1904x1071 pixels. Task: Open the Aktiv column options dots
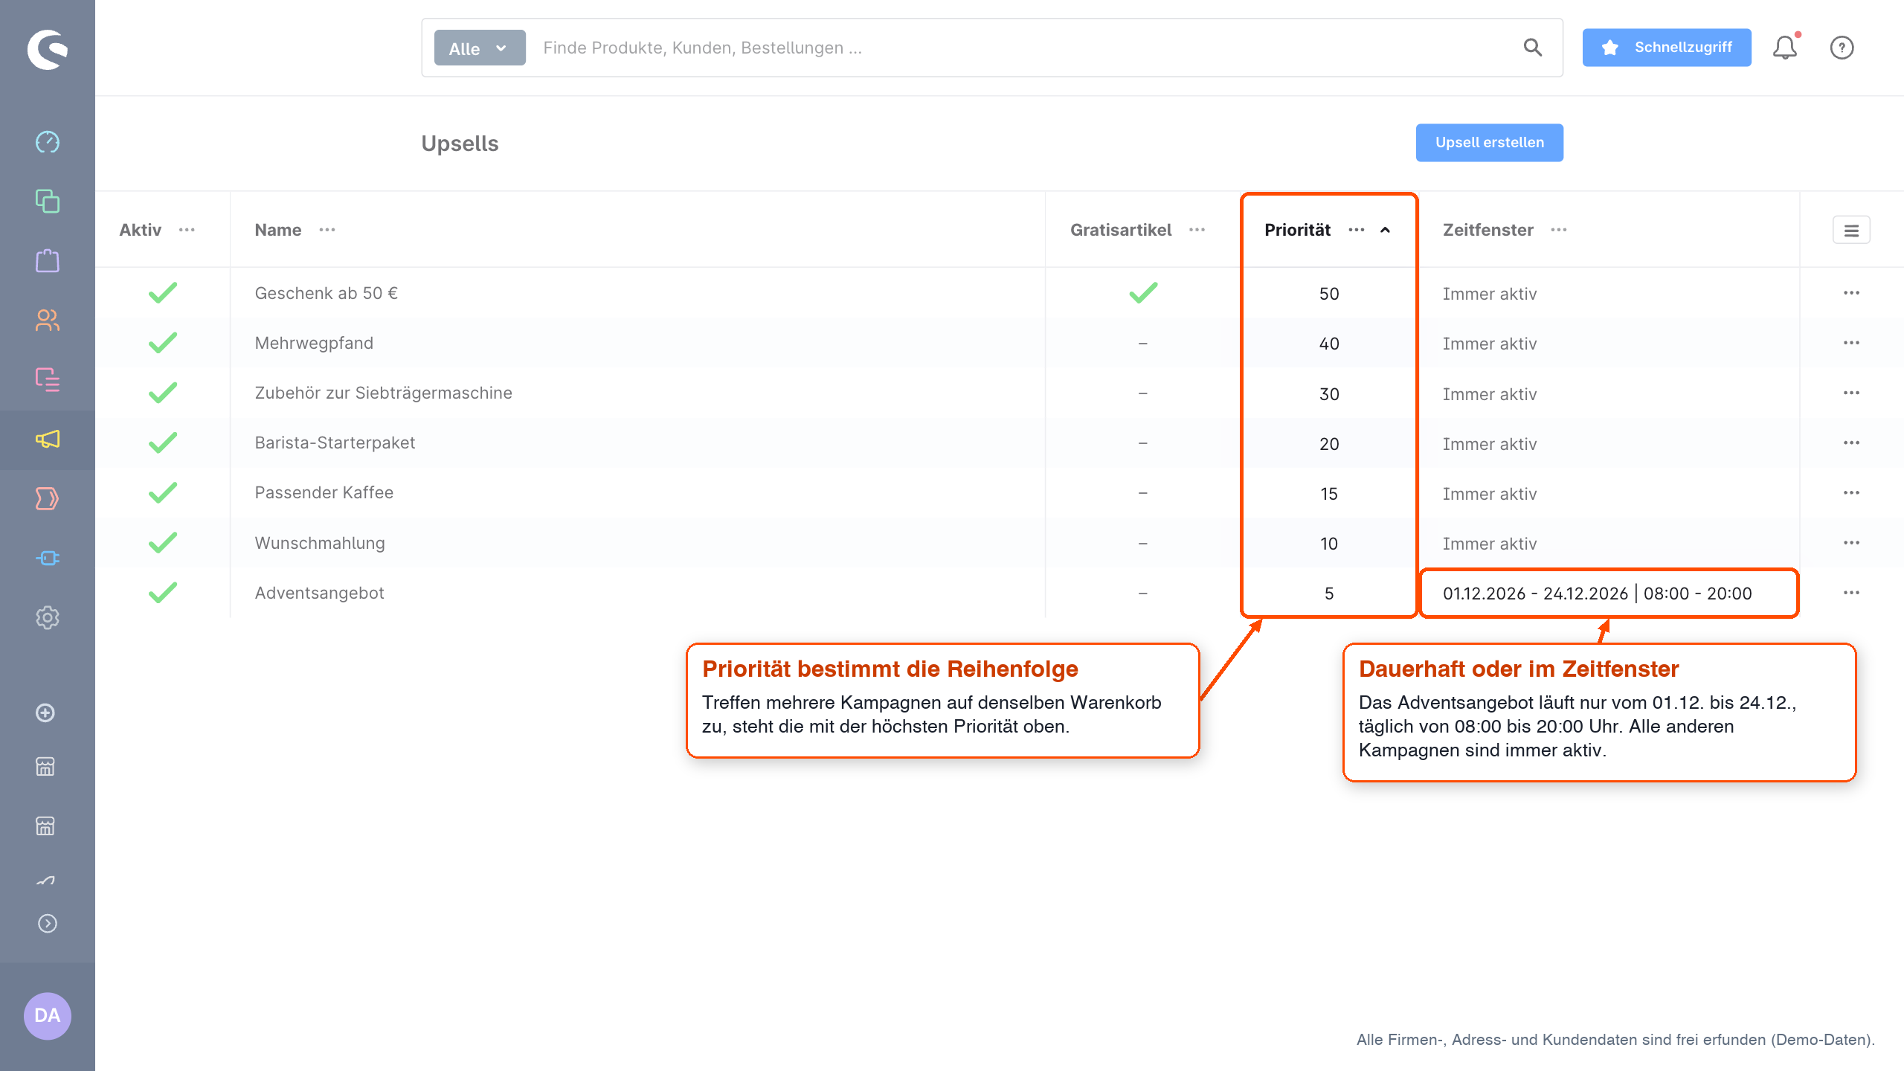(187, 230)
